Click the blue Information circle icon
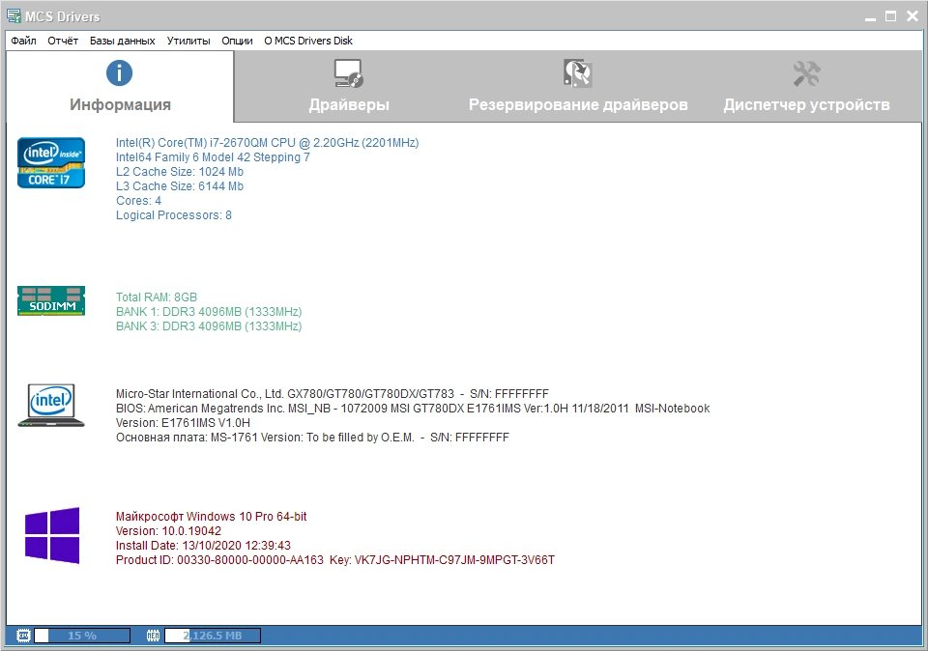 (x=119, y=73)
